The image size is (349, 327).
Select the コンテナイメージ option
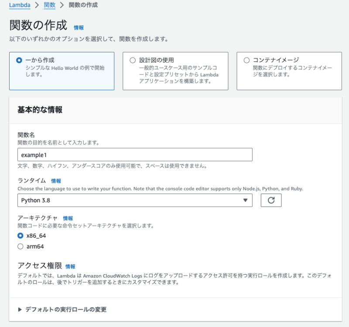[246, 60]
